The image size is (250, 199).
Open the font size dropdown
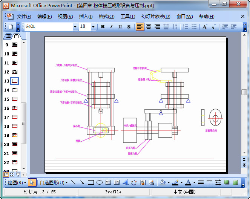[x=93, y=27]
